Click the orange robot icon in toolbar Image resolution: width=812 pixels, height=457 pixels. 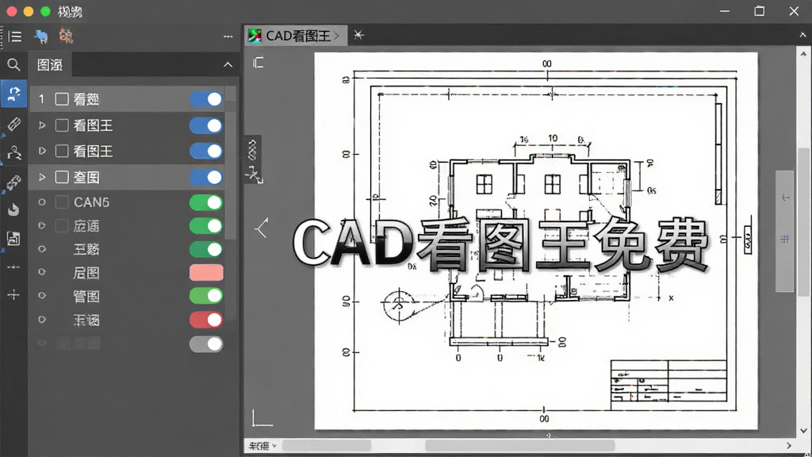[x=66, y=36]
